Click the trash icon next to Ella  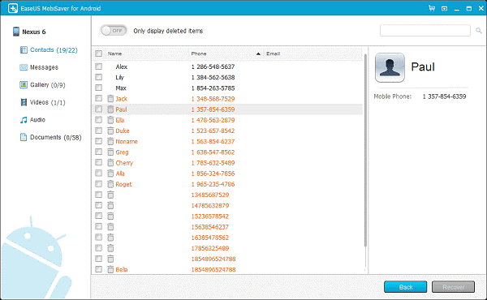point(110,120)
